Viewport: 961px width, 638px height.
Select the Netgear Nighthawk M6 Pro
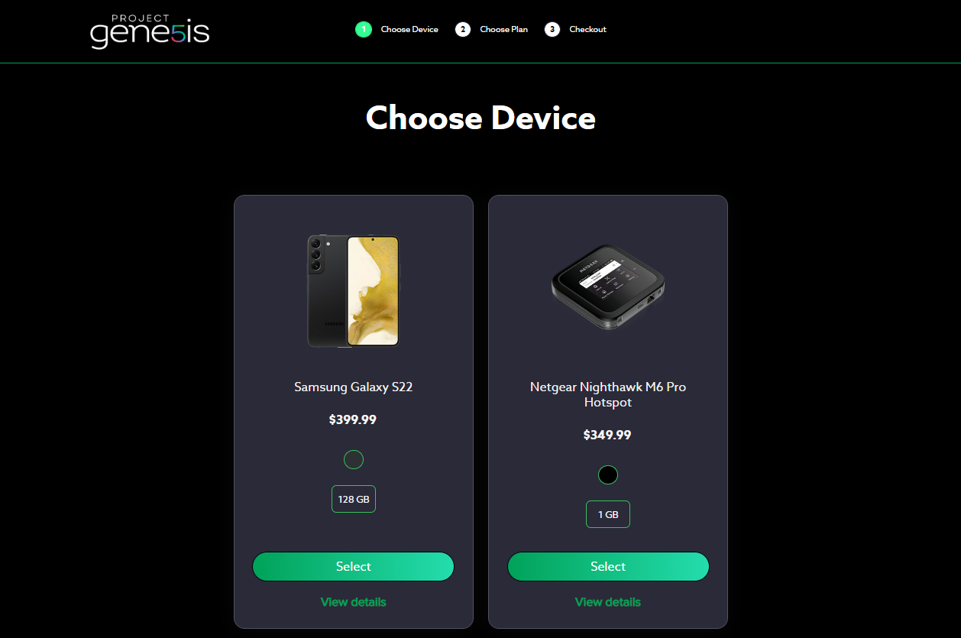[x=608, y=567]
